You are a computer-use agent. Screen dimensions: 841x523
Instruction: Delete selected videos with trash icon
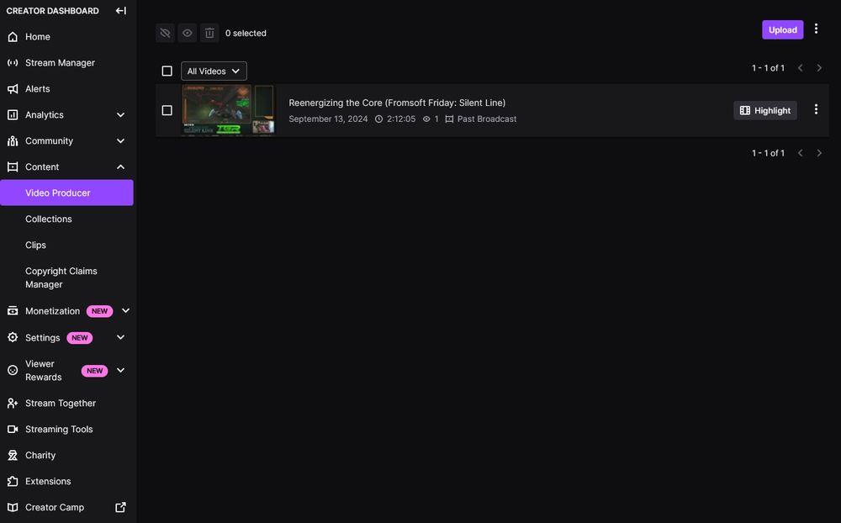pos(209,32)
